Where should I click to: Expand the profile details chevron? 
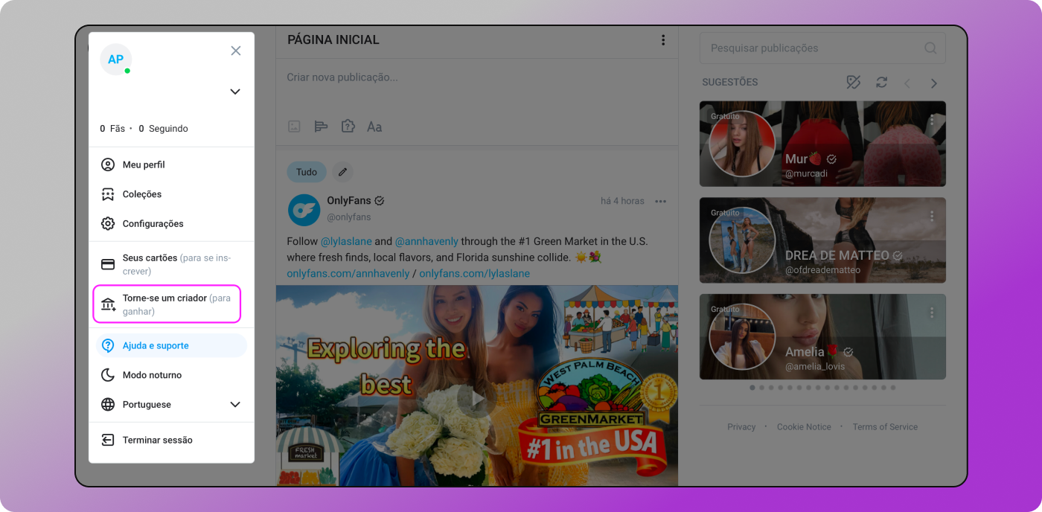234,92
